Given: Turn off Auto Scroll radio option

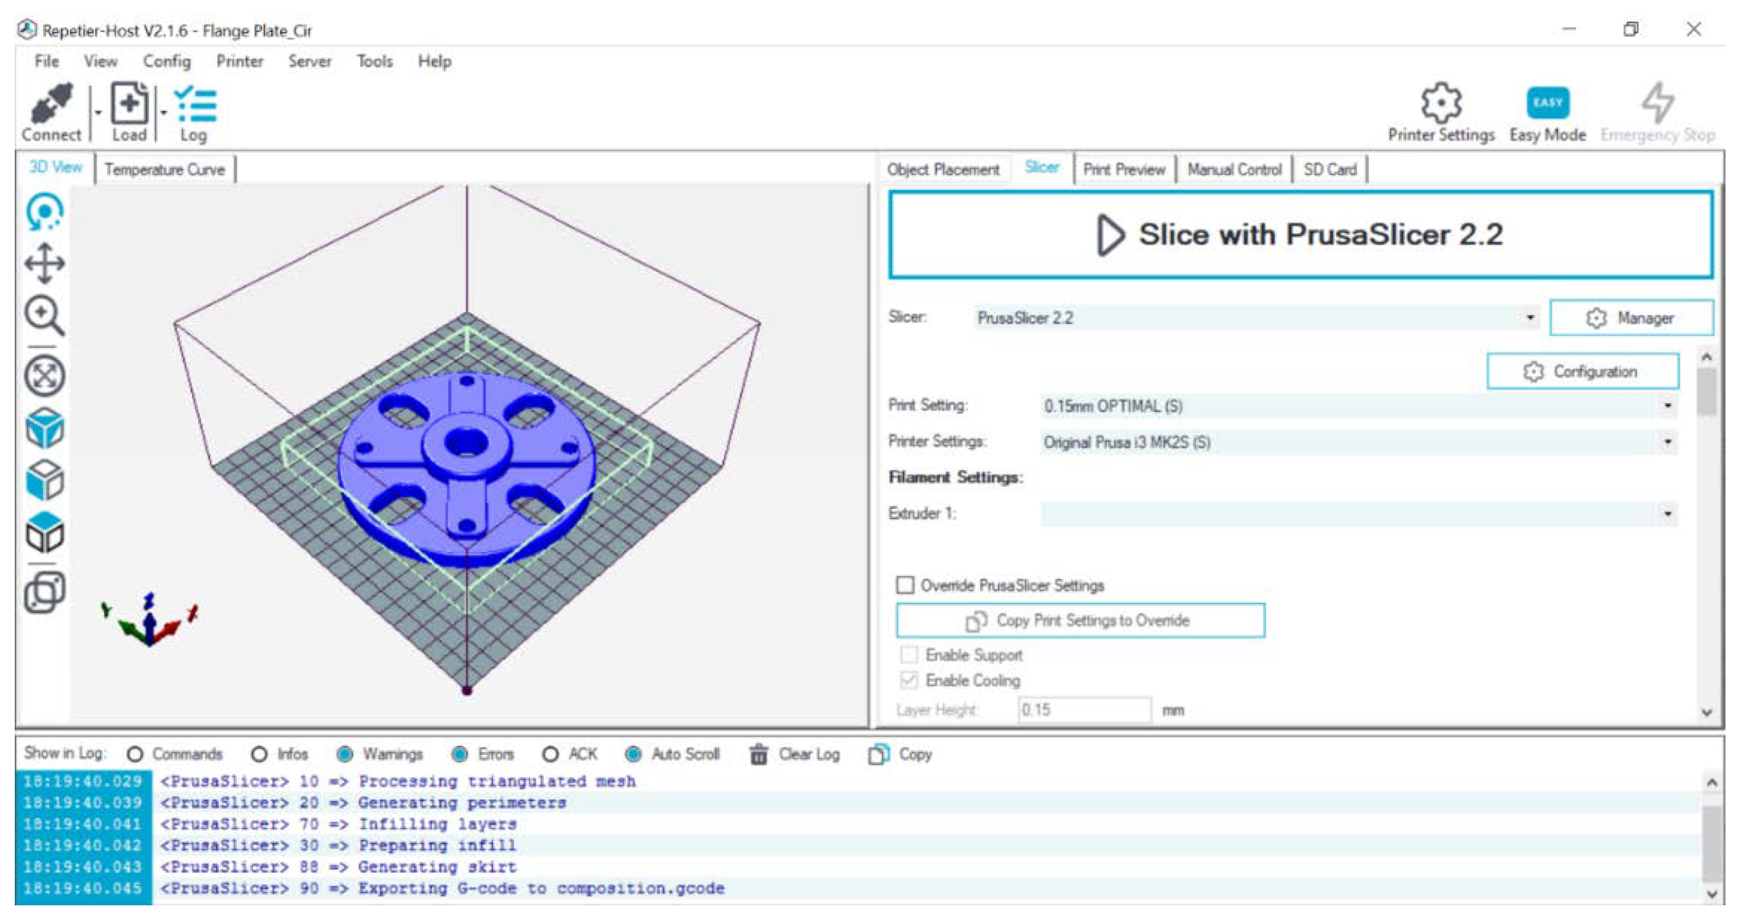Looking at the screenshot, I should (633, 753).
